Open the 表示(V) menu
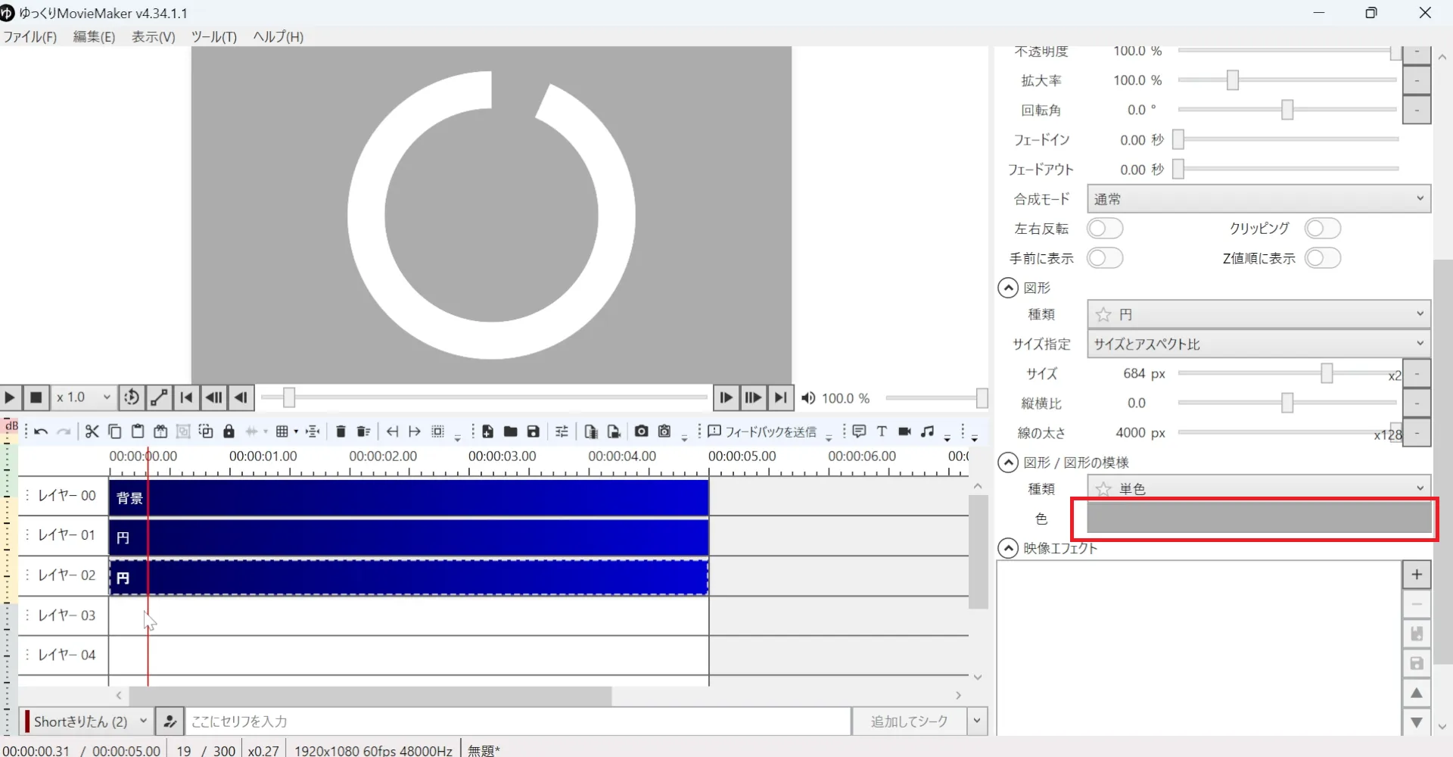 coord(153,37)
